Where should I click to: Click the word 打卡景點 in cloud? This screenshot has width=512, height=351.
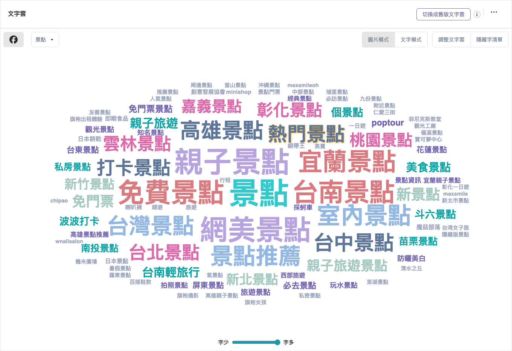134,168
